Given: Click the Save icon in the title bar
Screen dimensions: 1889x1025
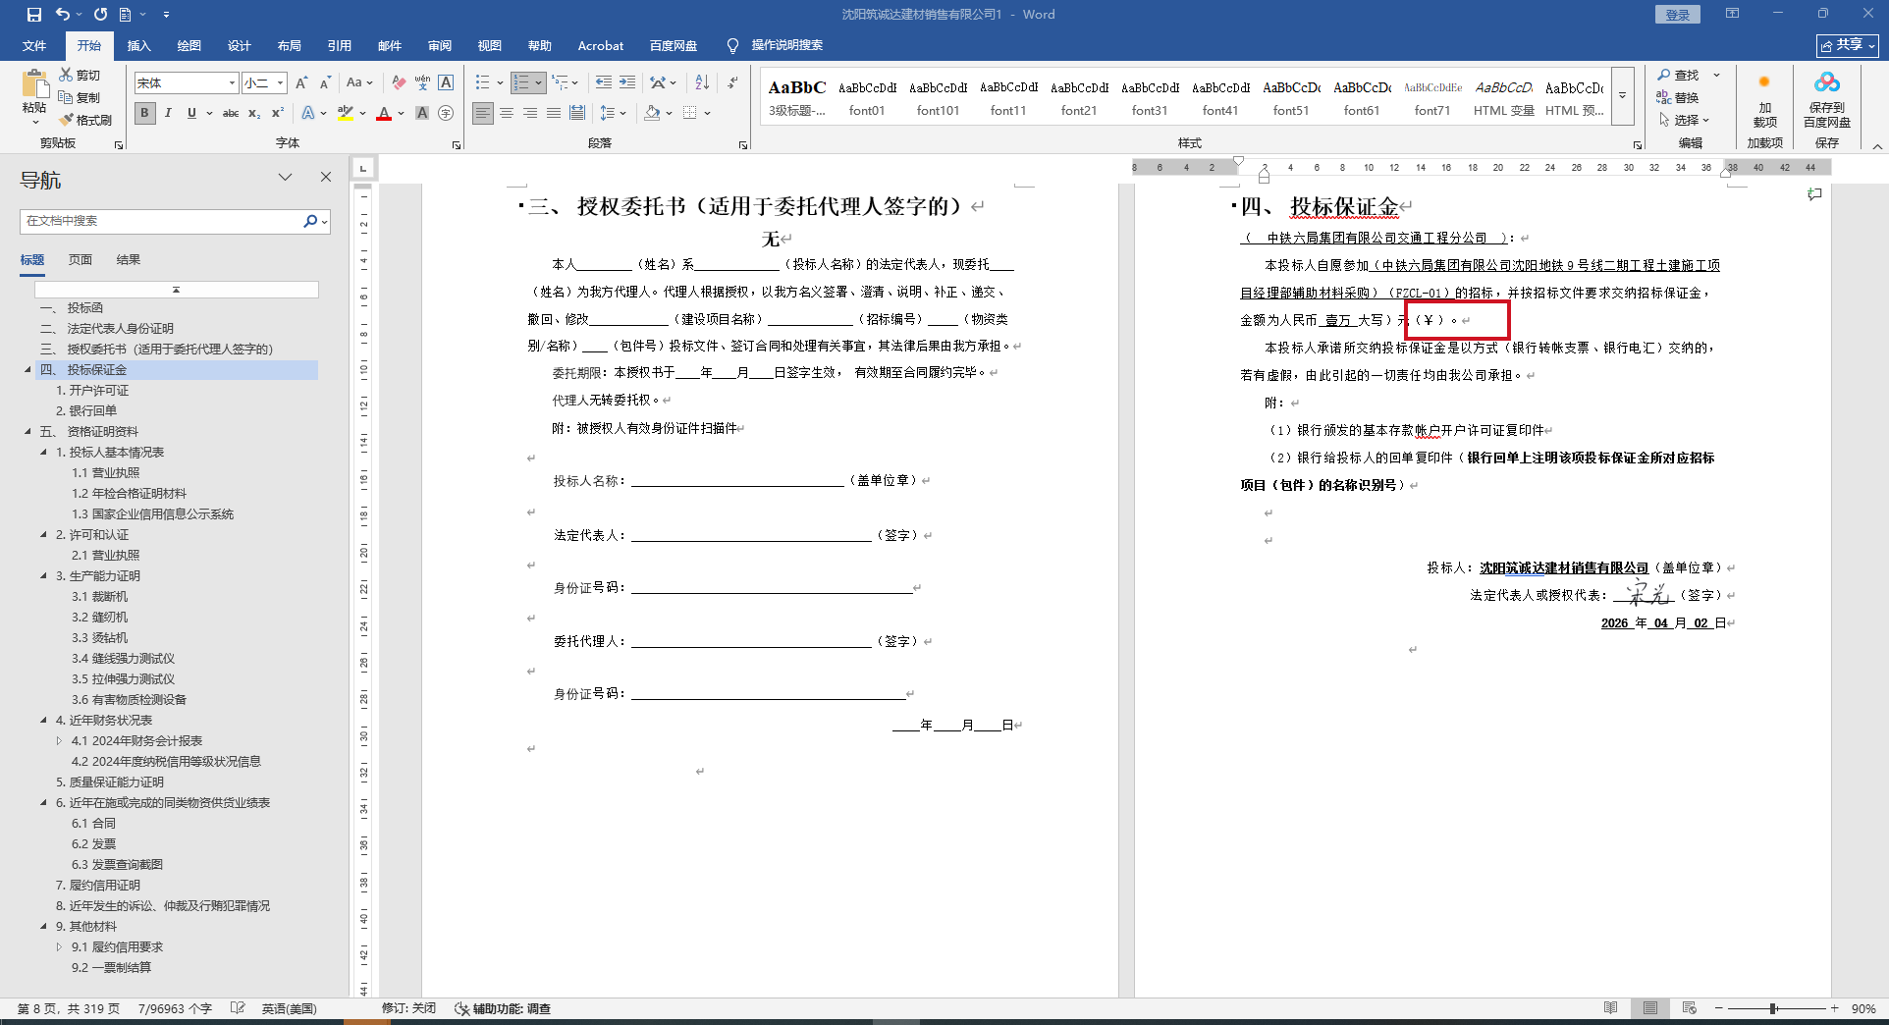Looking at the screenshot, I should click(x=34, y=15).
